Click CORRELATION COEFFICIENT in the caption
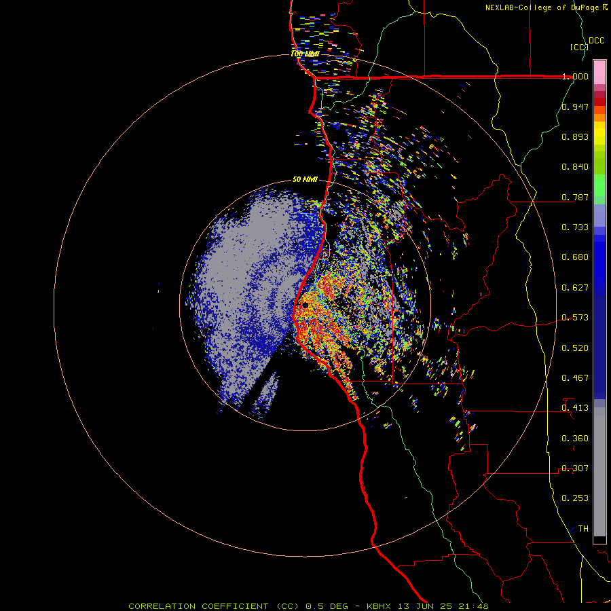Screen dimensions: 611x611 click(198, 606)
